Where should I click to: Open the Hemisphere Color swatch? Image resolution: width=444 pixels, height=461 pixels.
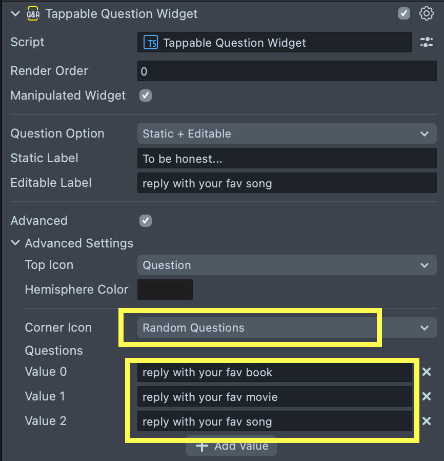(x=165, y=290)
